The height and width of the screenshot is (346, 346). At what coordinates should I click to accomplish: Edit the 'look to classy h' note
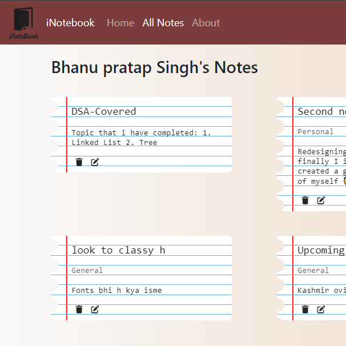(95, 309)
